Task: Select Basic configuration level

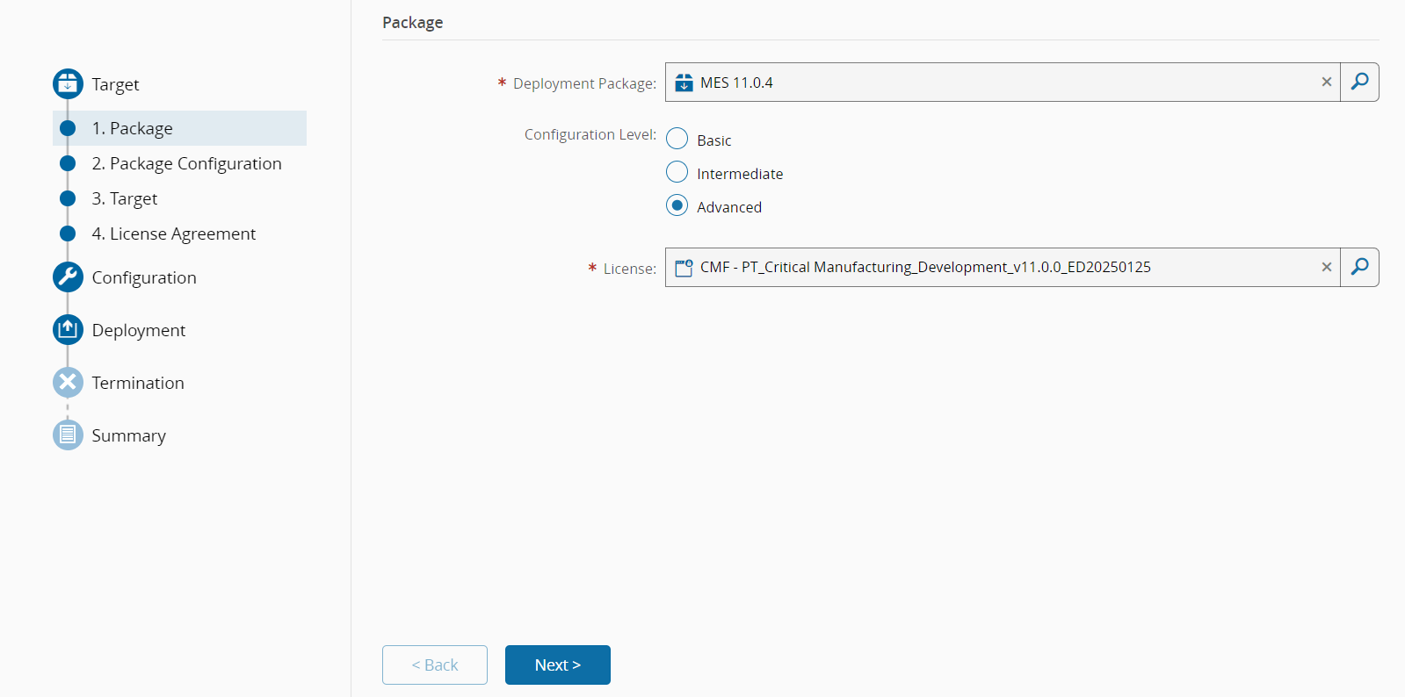Action: click(x=677, y=139)
